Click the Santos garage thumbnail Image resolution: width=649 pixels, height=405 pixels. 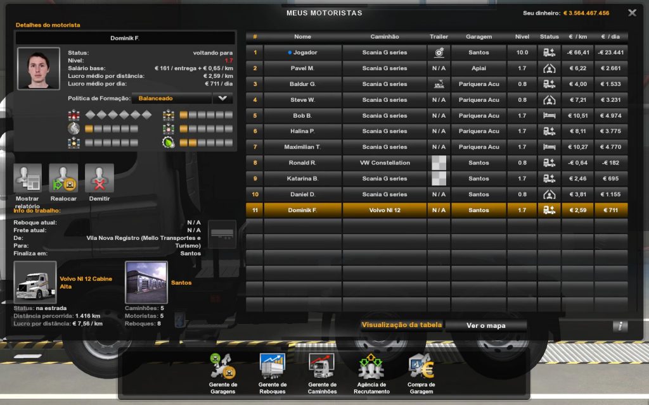click(146, 282)
